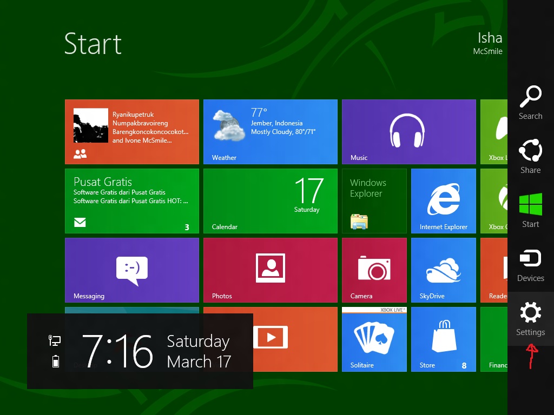This screenshot has height=415, width=554.
Task: Launch Internet Explorer tile
Action: (x=444, y=201)
